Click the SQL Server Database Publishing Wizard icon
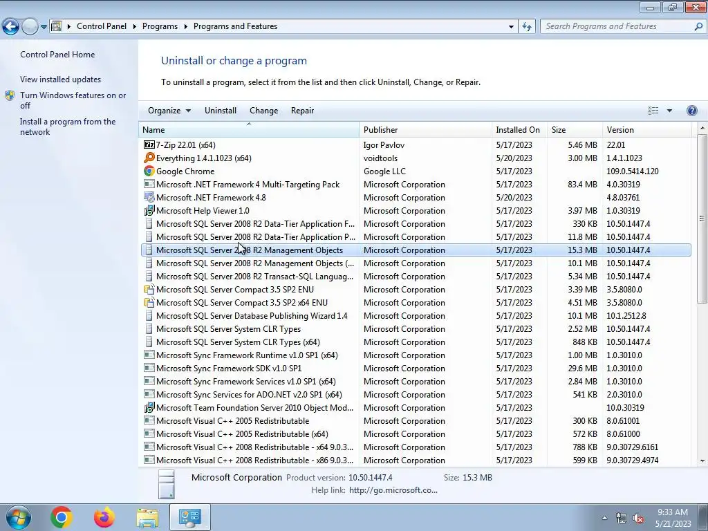This screenshot has width=708, height=531. [x=149, y=315]
